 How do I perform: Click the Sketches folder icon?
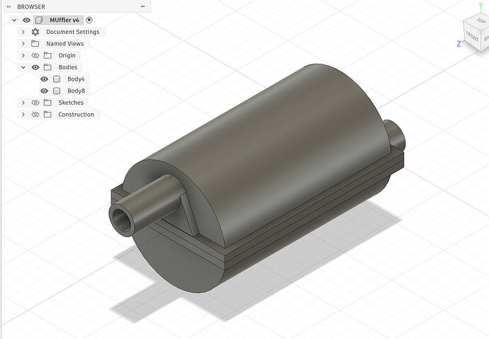point(47,103)
